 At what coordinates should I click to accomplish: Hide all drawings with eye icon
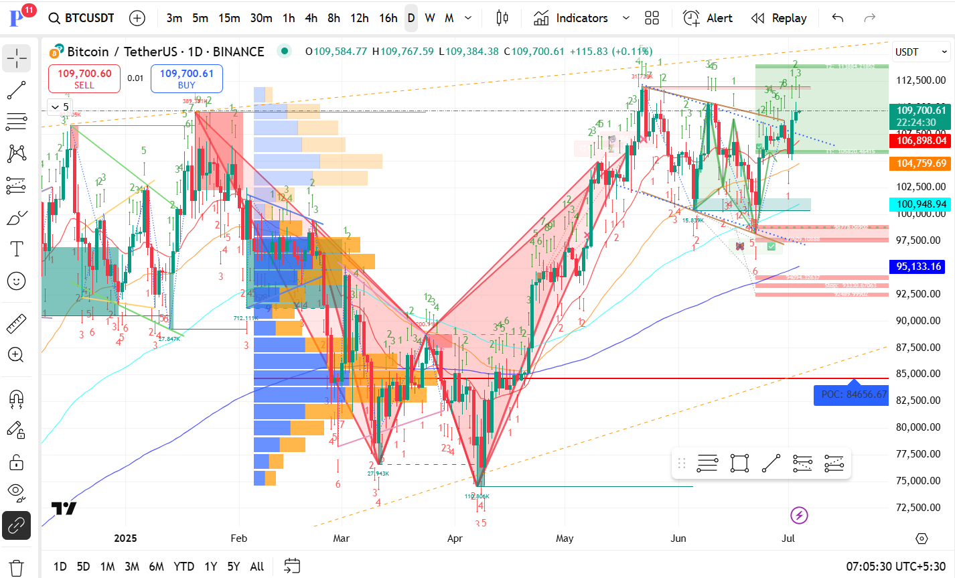coord(17,494)
